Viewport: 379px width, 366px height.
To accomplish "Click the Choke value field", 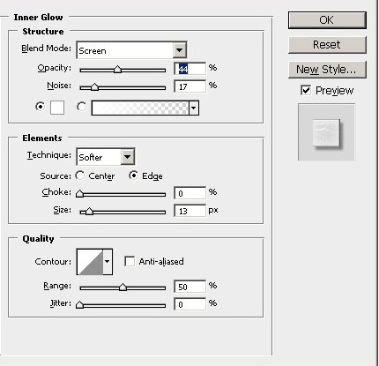I will pyautogui.click(x=189, y=193).
